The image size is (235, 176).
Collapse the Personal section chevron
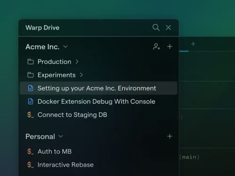61,137
